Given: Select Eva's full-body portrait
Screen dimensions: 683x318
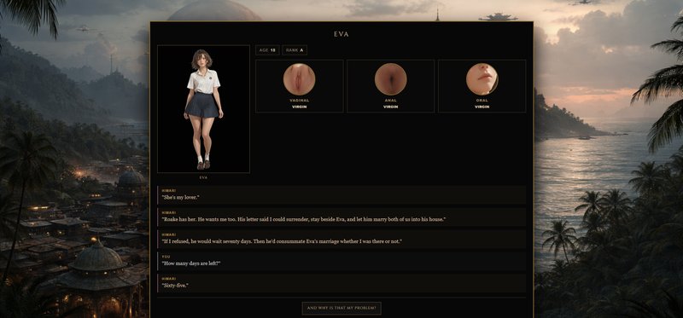Looking at the screenshot, I should pos(203,109).
